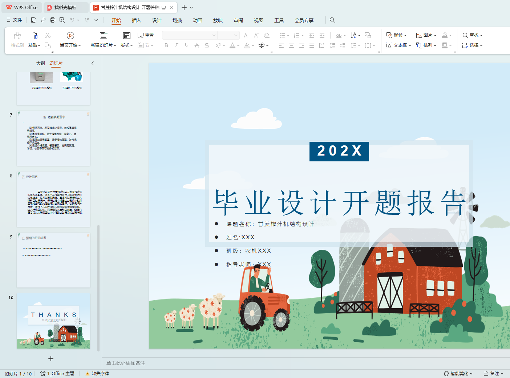Image resolution: width=510 pixels, height=378 pixels.
Task: Click the font color A swatch
Action: click(232, 45)
